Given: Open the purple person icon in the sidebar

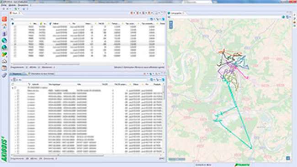Looking at the screenshot, I should tap(5, 34).
